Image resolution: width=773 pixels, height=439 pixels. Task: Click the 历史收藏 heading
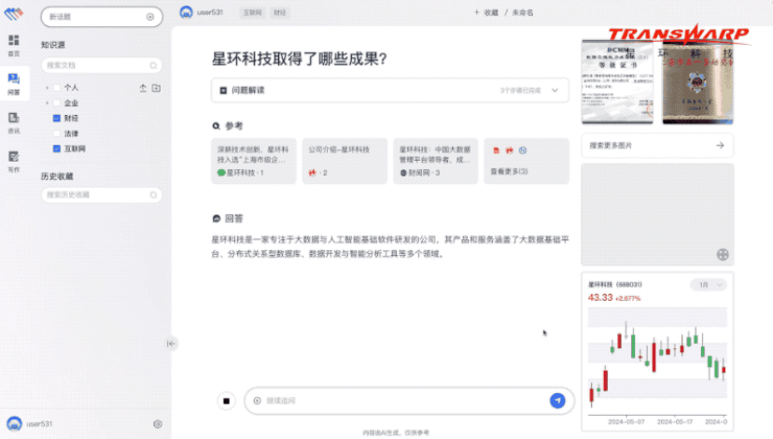57,177
